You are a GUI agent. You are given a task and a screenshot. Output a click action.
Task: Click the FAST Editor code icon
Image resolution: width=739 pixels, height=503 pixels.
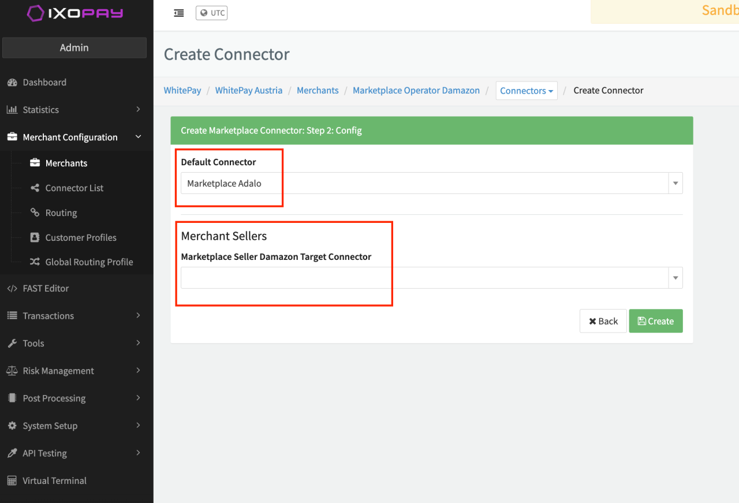[12, 289]
